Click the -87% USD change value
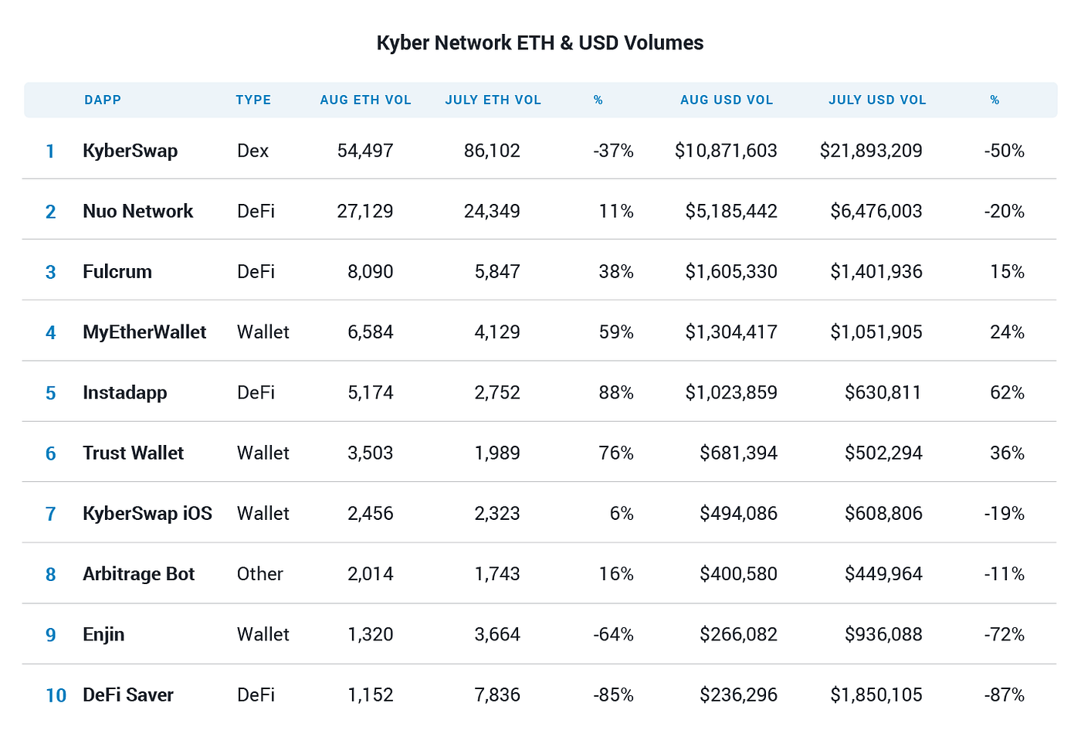The height and width of the screenshot is (754, 1081). pos(1005,695)
